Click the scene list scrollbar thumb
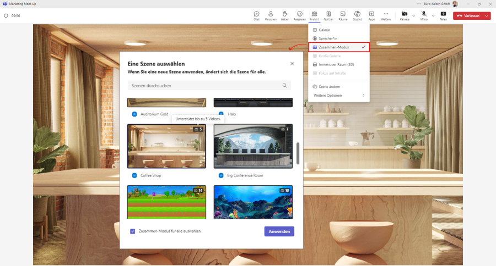This screenshot has height=266, width=496. 298,153
